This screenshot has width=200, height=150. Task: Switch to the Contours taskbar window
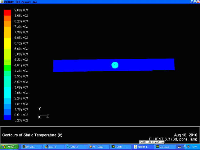[165, 147]
